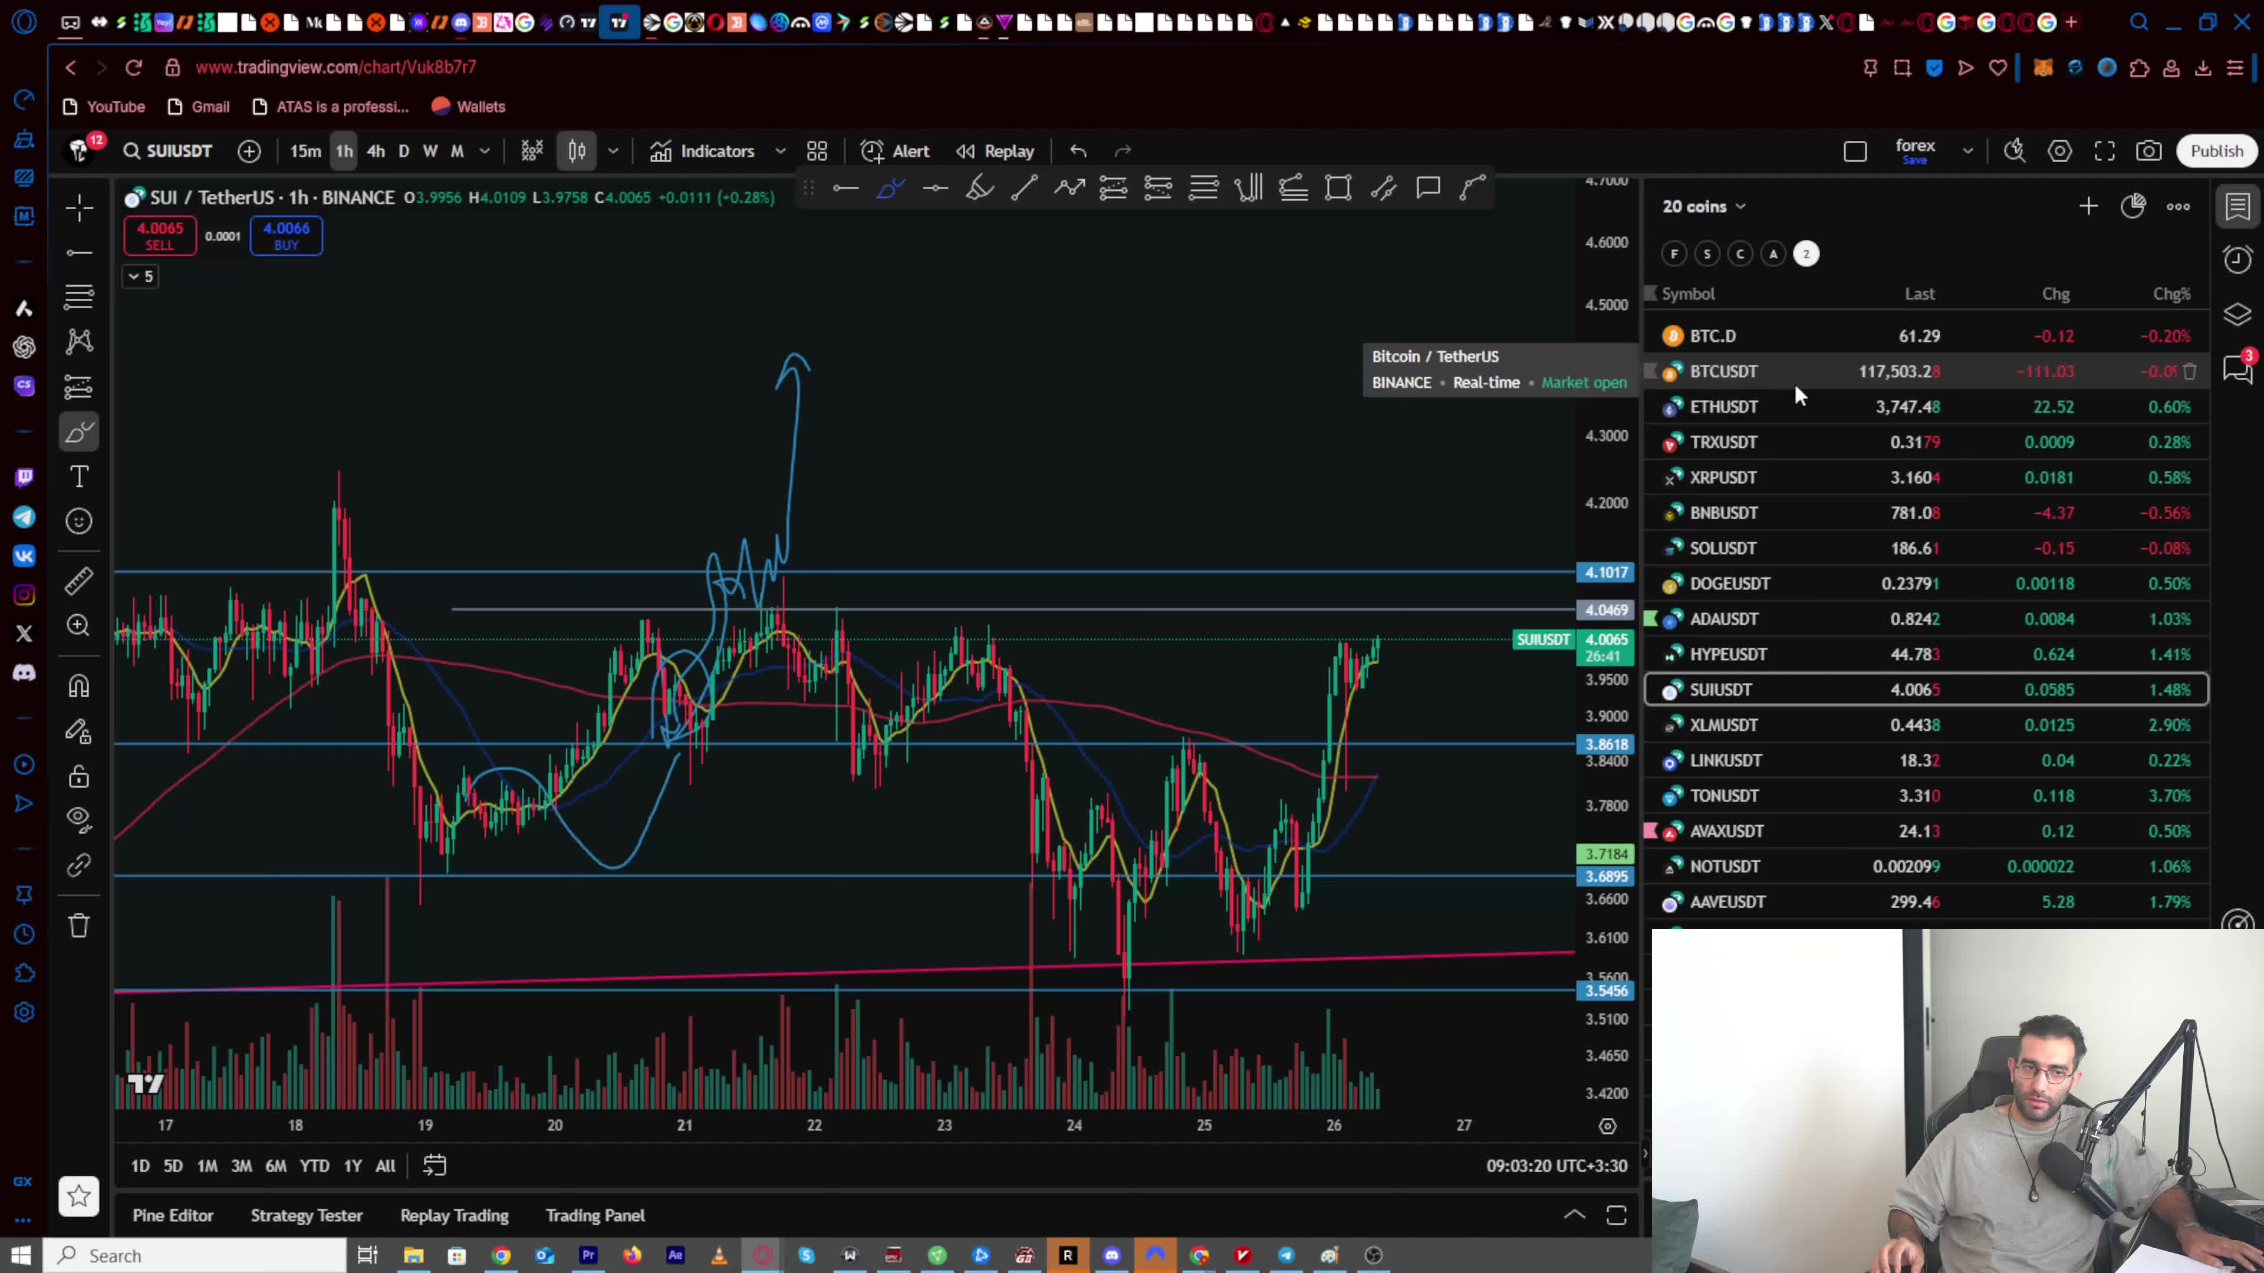Select the Text tool

click(x=79, y=476)
